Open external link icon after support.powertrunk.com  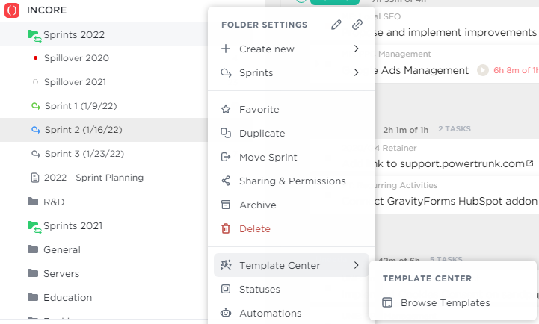click(x=530, y=163)
